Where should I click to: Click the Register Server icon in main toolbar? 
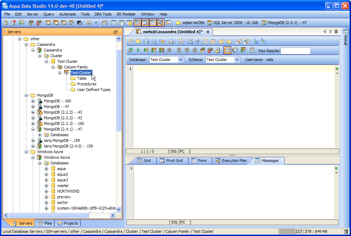6,23
